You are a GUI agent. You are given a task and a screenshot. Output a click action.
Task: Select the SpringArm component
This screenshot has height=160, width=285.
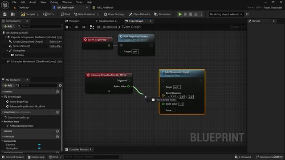(19, 51)
